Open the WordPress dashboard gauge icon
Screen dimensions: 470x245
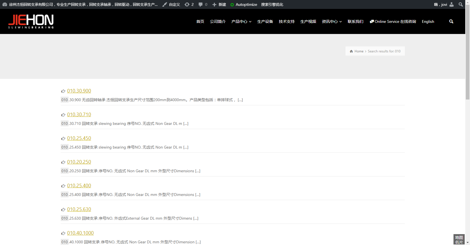pyautogui.click(x=5, y=4)
